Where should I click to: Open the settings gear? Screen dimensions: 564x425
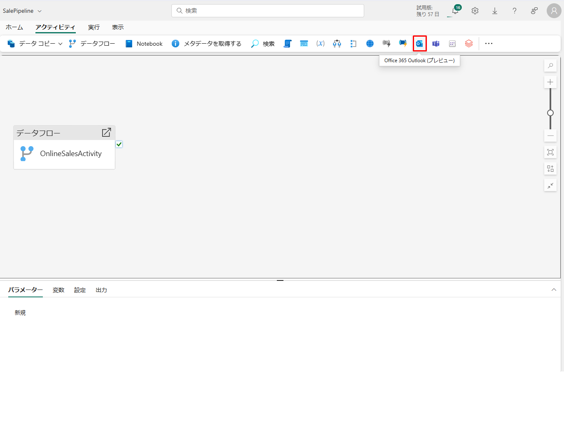point(475,11)
